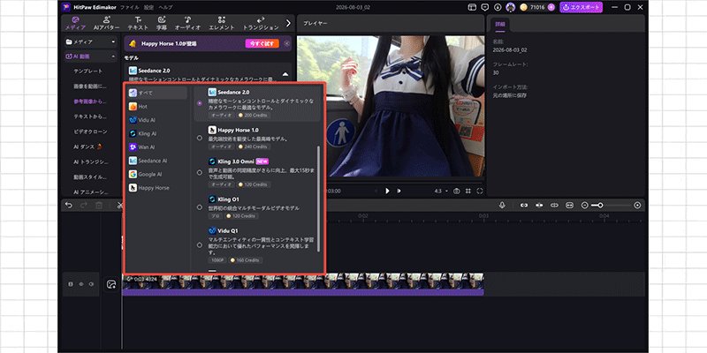This screenshot has width=707, height=353.
Task: Select 参考画像から... in the sidebar
Action: (x=90, y=101)
